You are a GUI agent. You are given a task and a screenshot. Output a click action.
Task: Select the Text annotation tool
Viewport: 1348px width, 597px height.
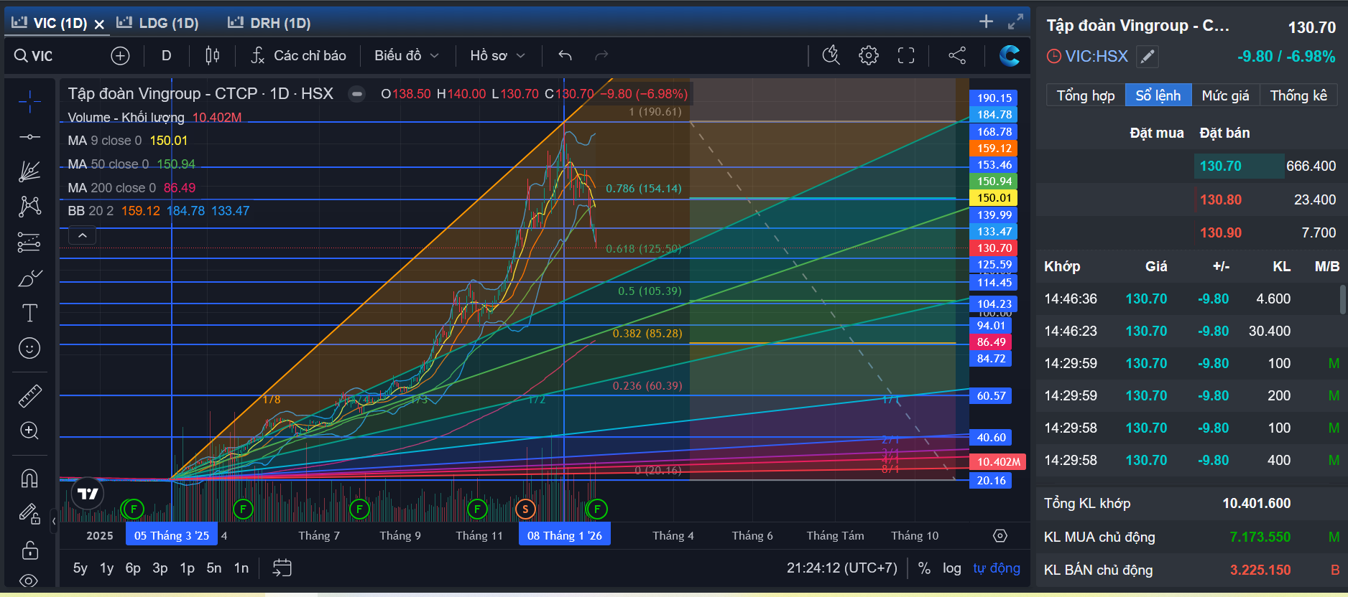coord(29,313)
